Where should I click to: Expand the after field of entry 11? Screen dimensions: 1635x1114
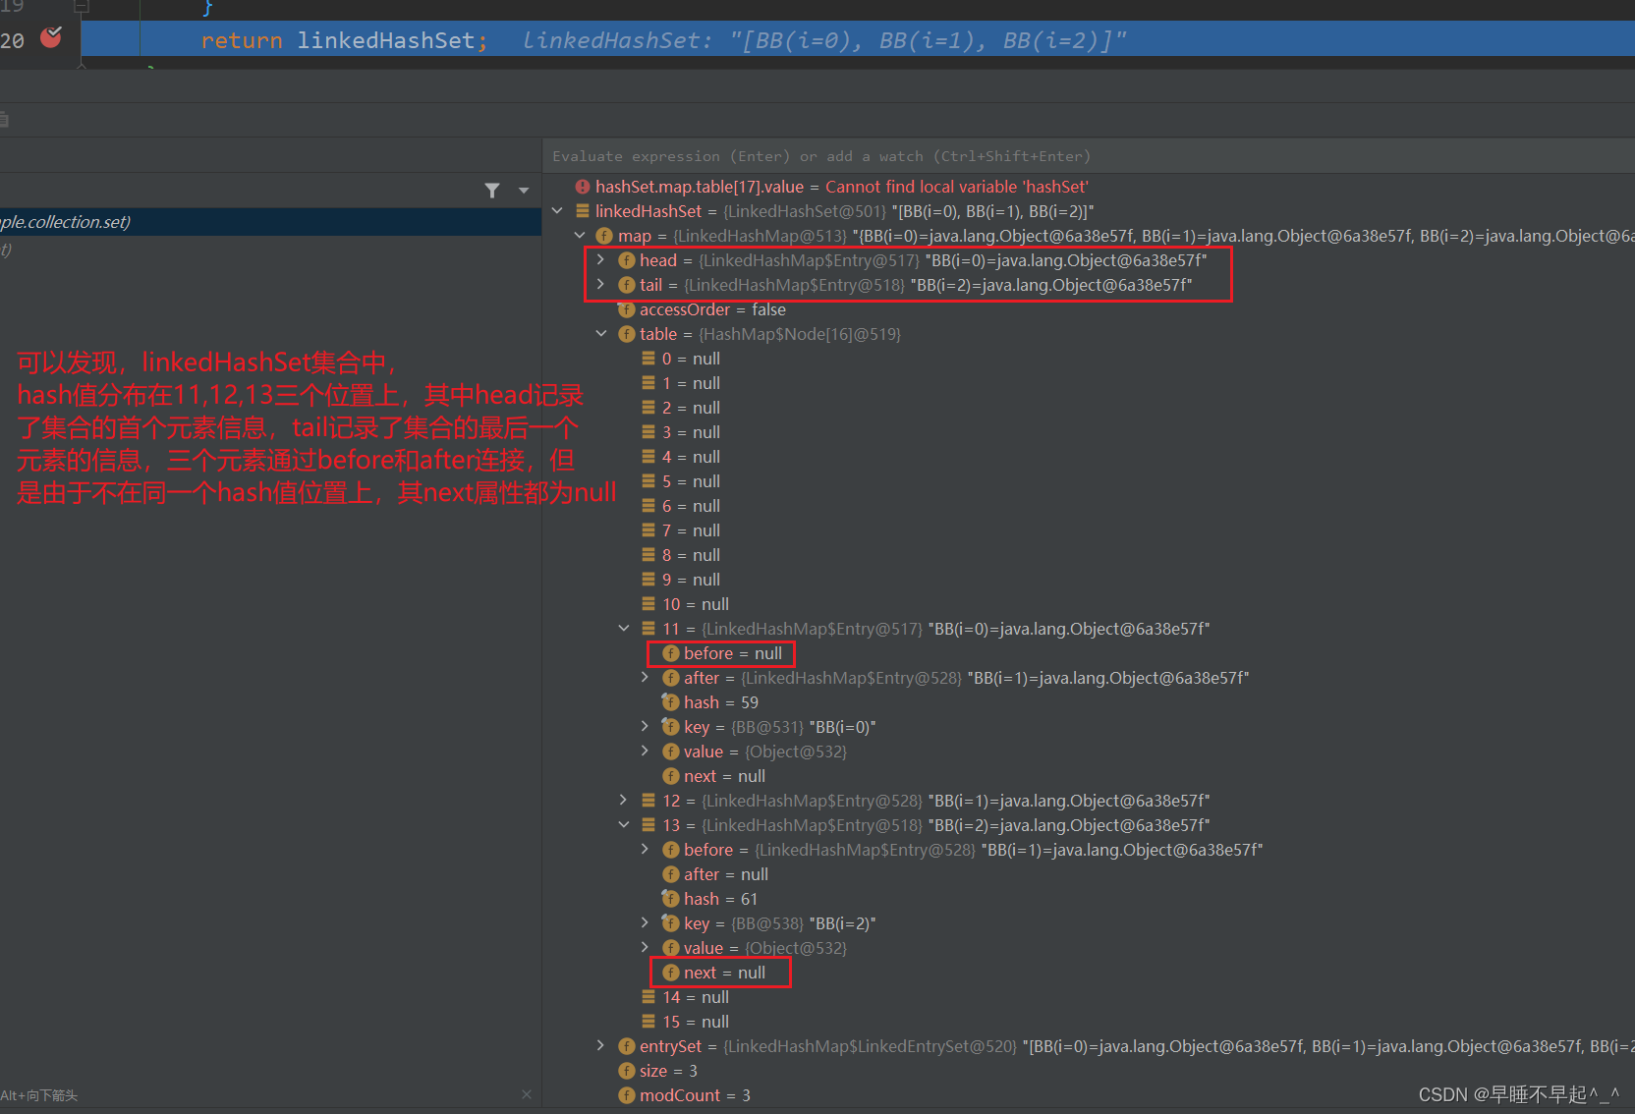645,678
